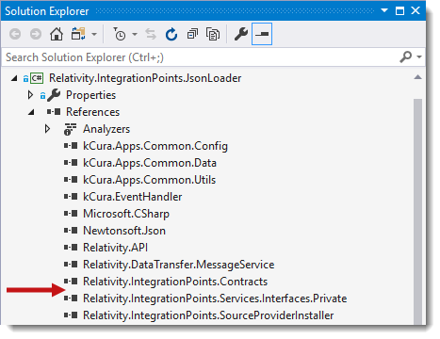Expand the Analyzers node
Viewport: 440px width, 339px height.
pyautogui.click(x=47, y=129)
